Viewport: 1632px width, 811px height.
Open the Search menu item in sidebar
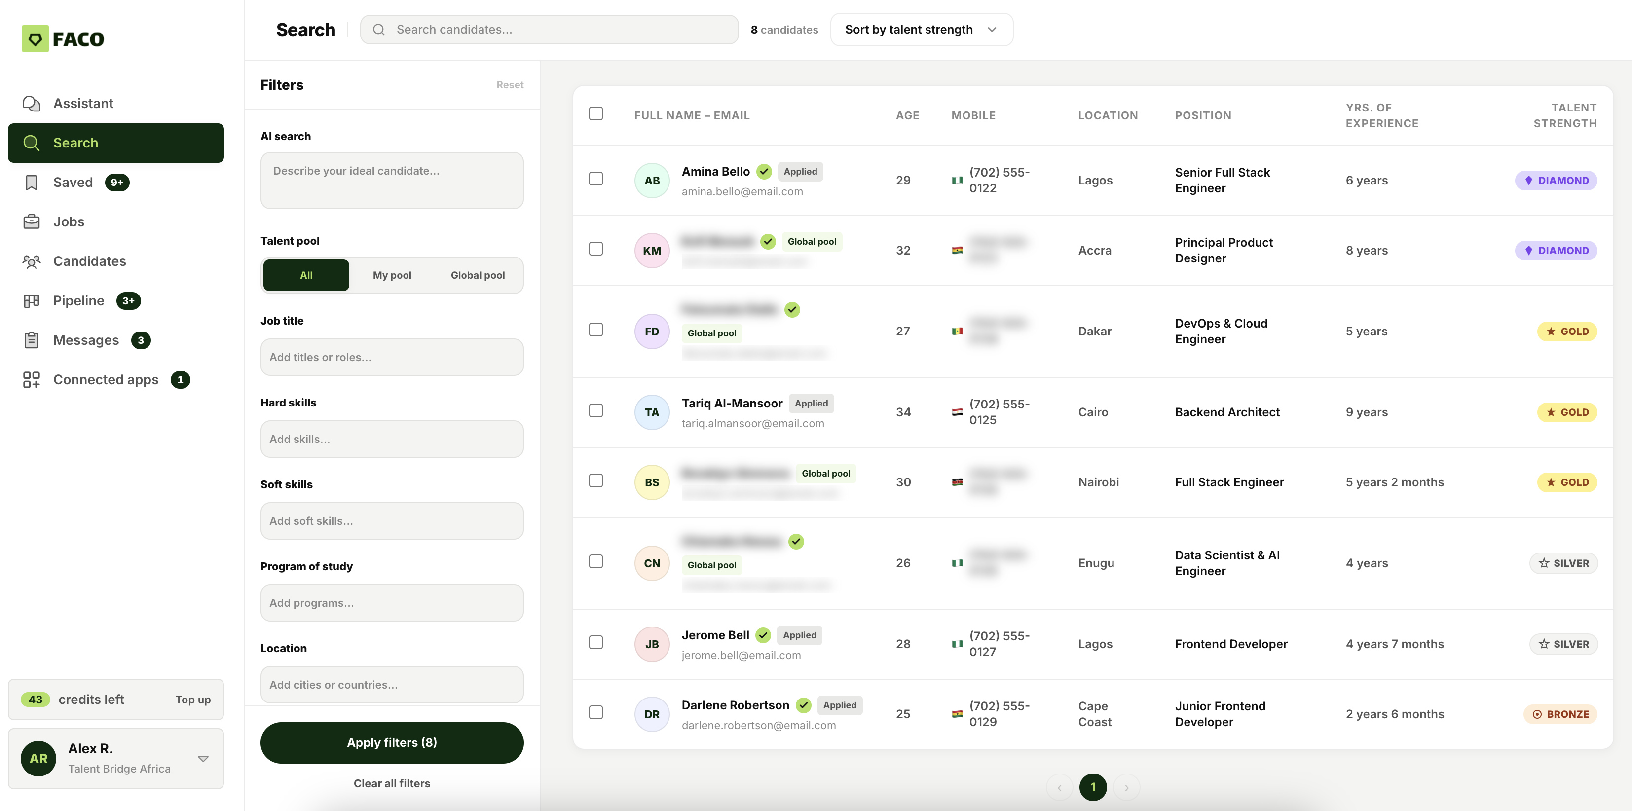click(116, 143)
